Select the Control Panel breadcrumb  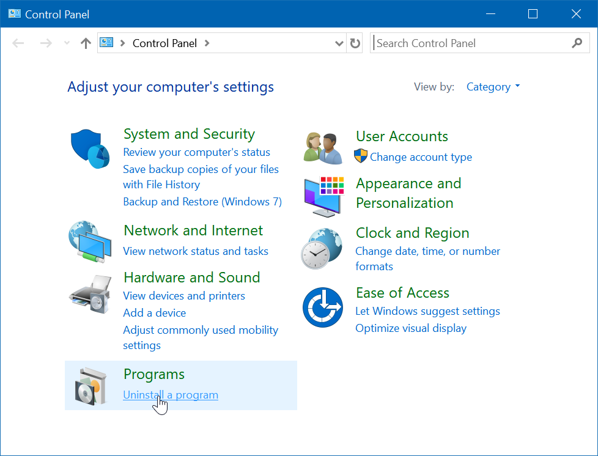coord(164,43)
